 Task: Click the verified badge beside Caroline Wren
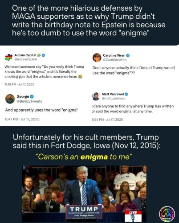(128, 55)
